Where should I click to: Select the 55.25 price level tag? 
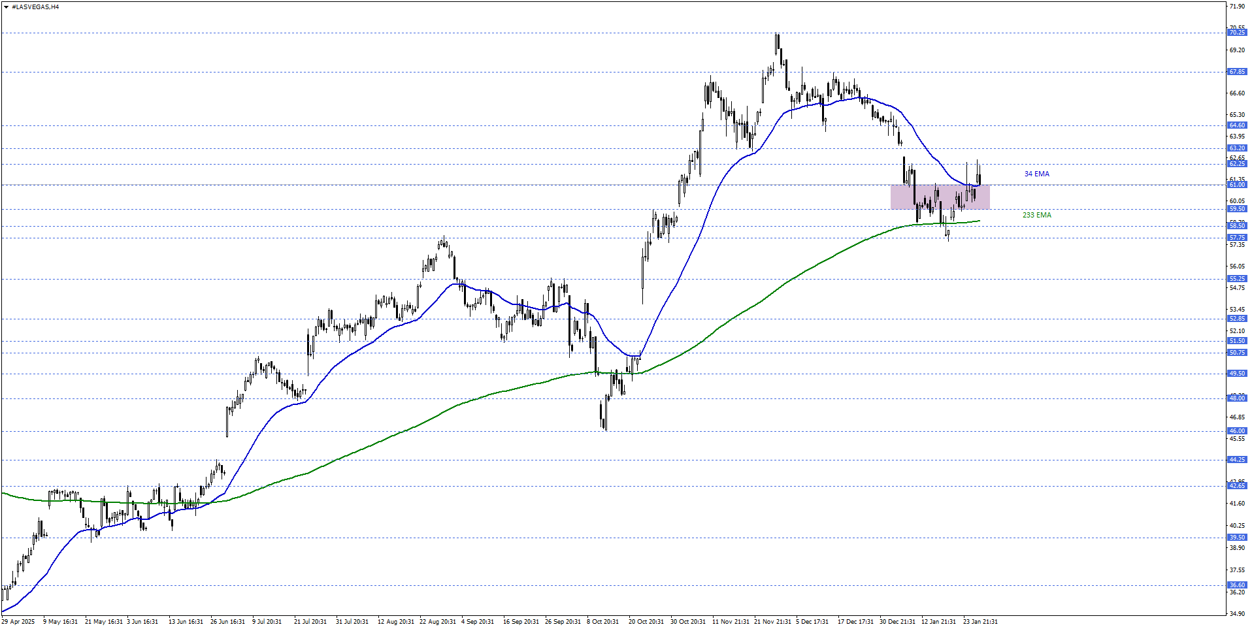pyautogui.click(x=1236, y=279)
